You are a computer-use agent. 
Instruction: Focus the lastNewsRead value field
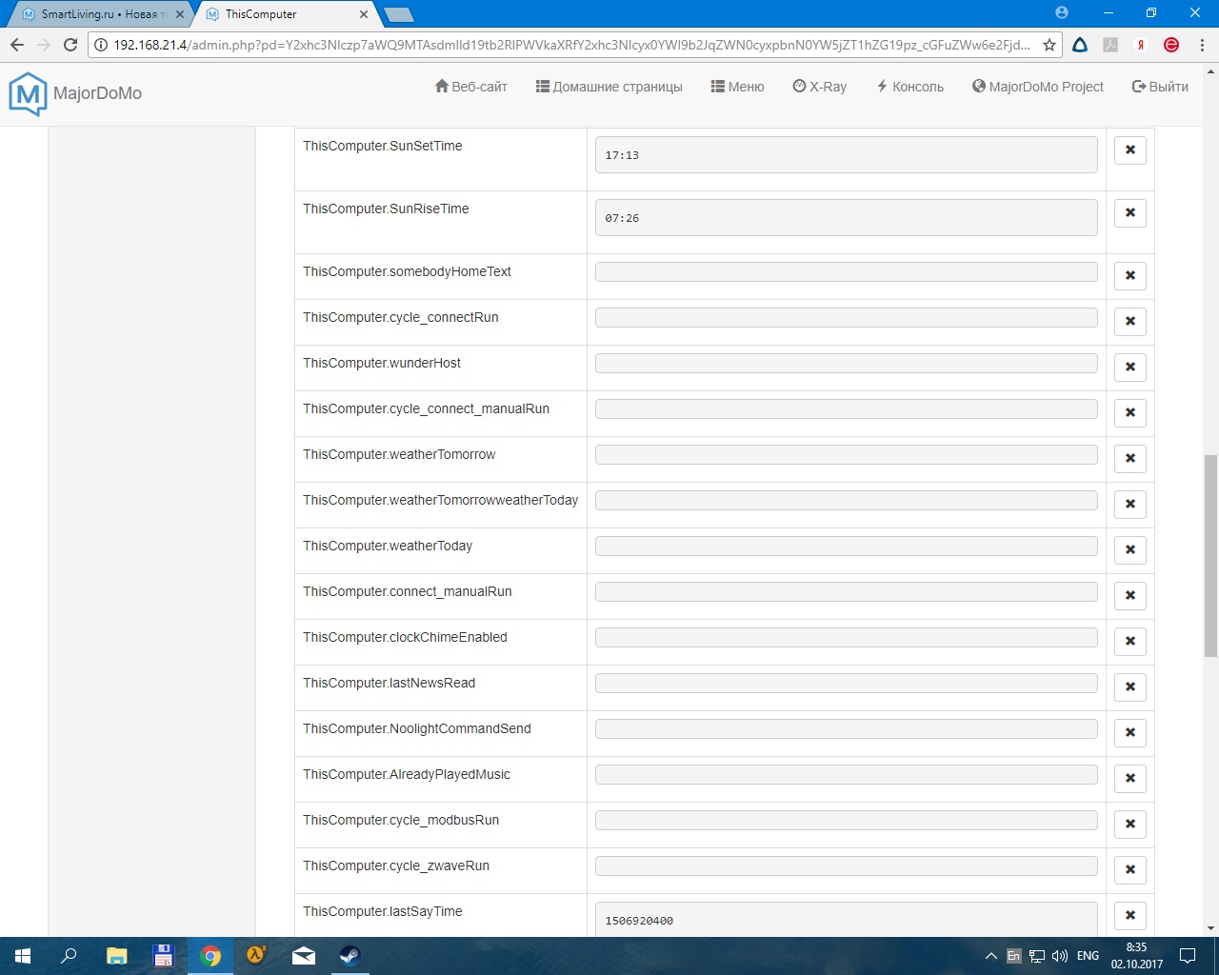point(846,683)
